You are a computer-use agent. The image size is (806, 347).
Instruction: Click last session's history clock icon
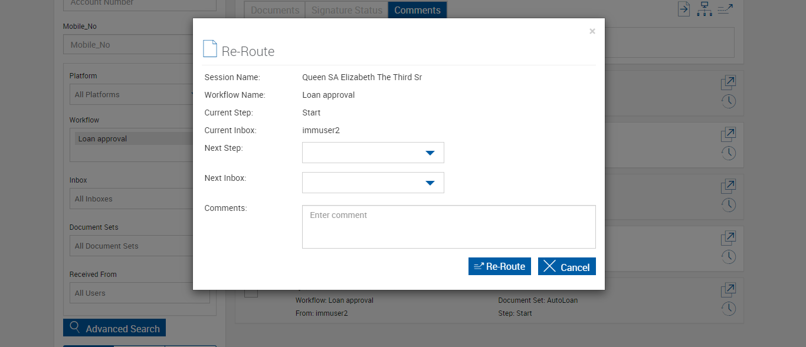click(729, 308)
